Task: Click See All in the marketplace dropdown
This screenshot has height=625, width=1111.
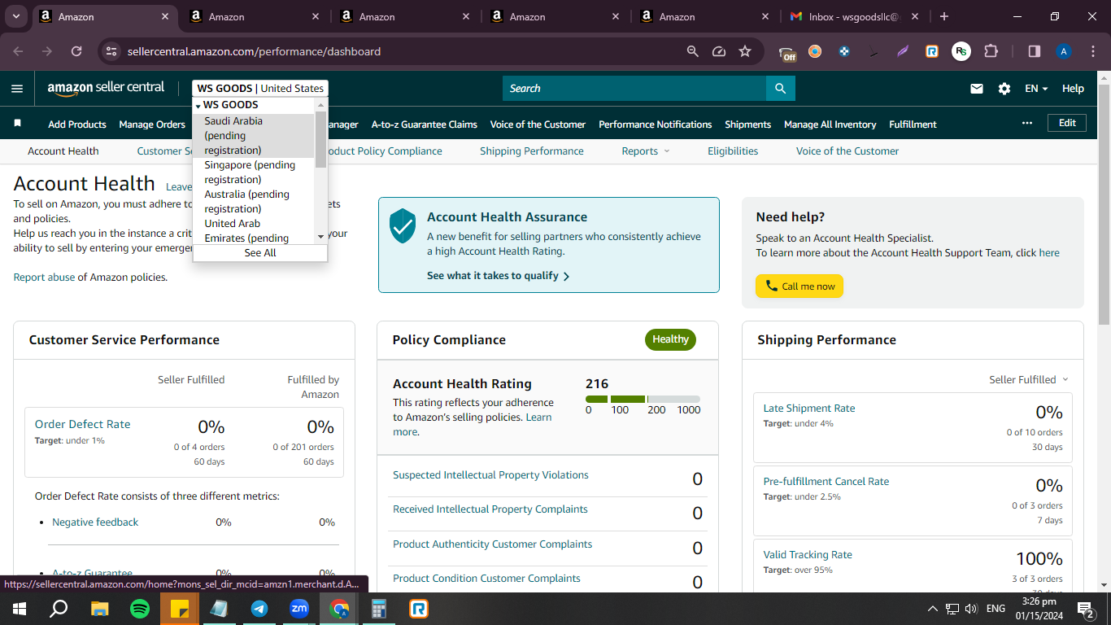Action: [260, 253]
